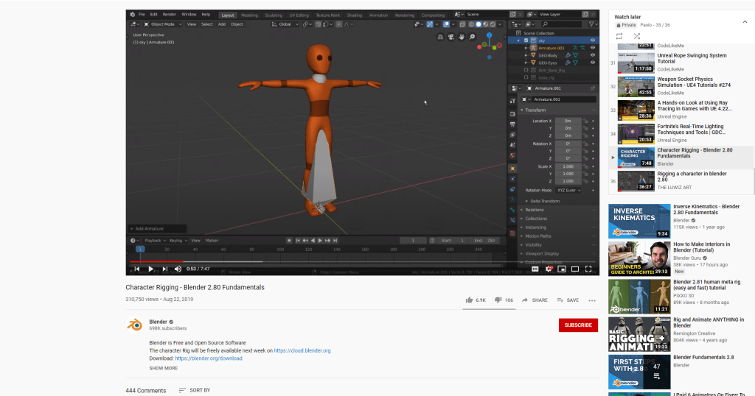The image size is (755, 396).
Task: Click the play button in the video player
Action: (151, 269)
